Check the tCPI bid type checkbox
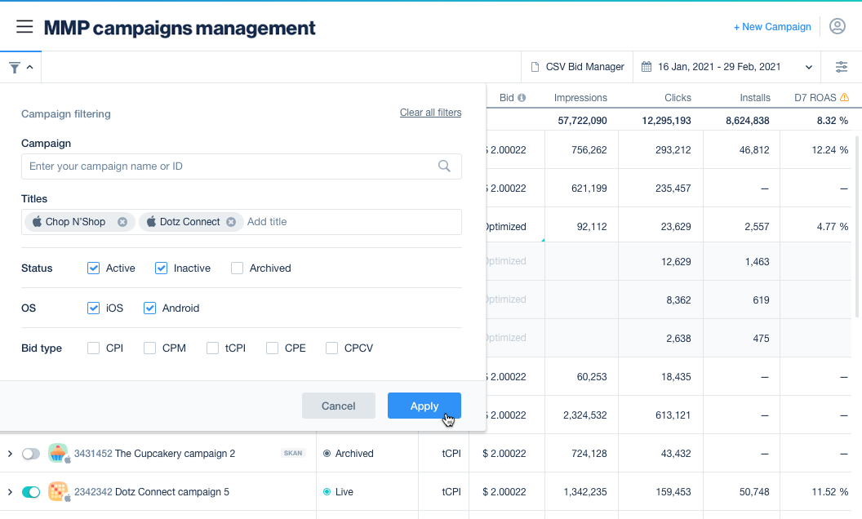Viewport: 862px width, 519px height. (x=213, y=348)
